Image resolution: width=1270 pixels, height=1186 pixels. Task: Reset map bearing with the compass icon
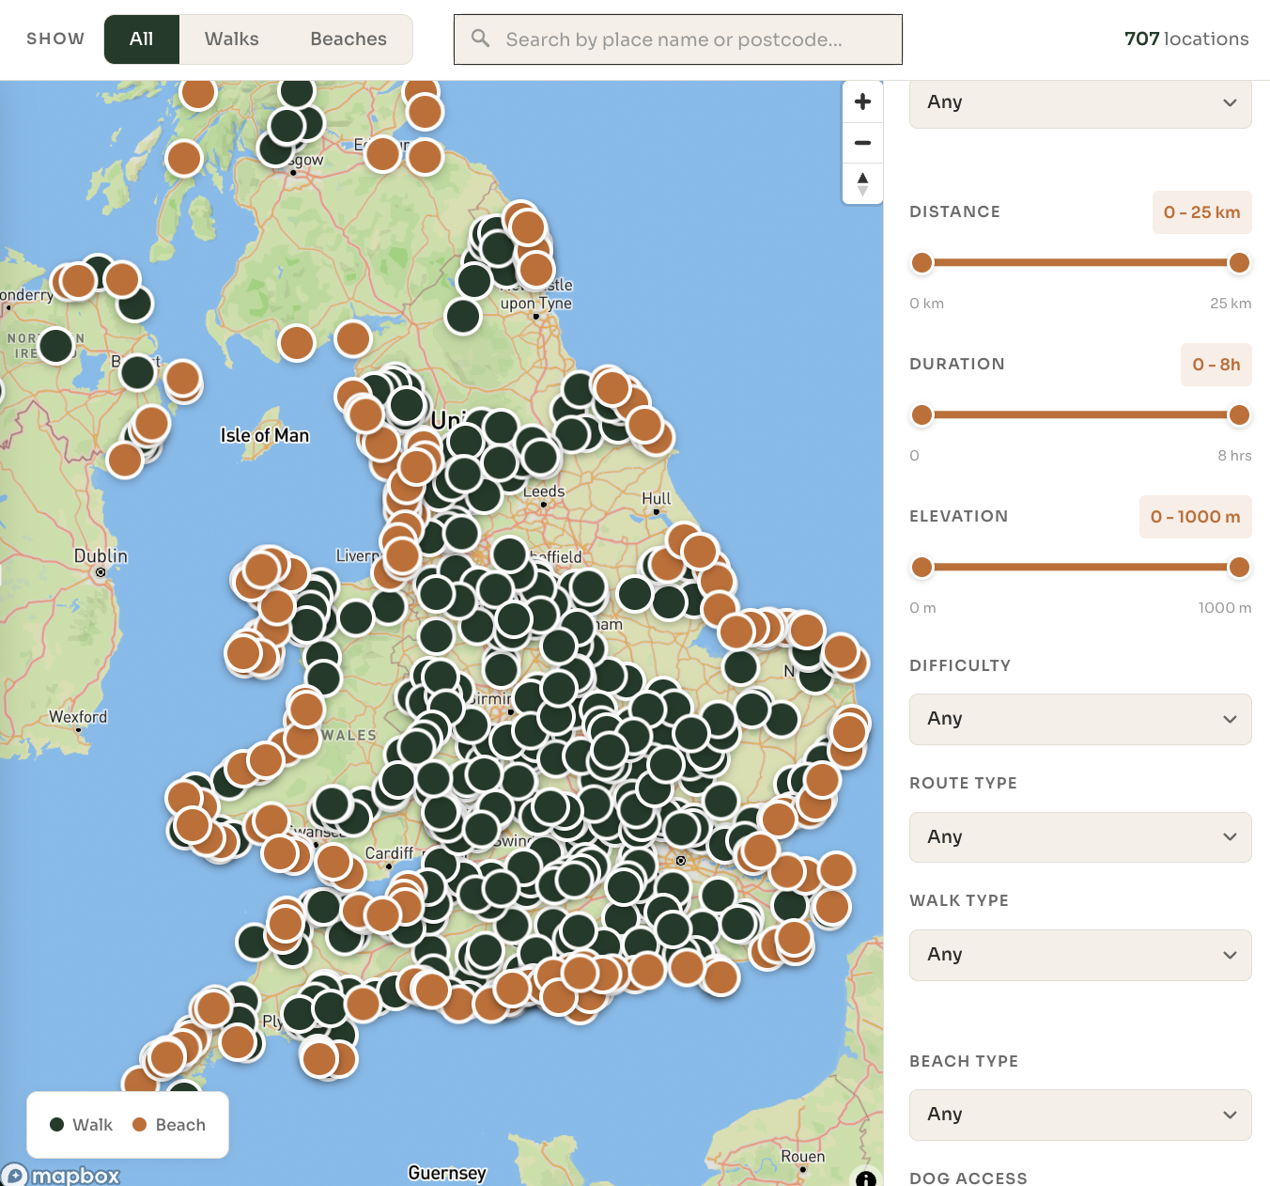(x=862, y=183)
